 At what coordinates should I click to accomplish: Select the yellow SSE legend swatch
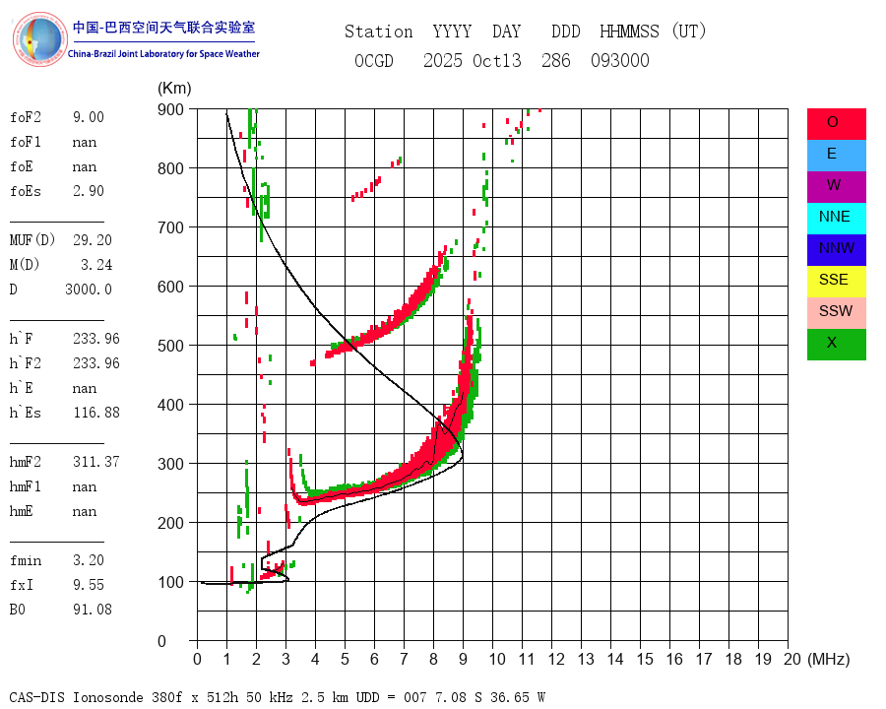(836, 282)
